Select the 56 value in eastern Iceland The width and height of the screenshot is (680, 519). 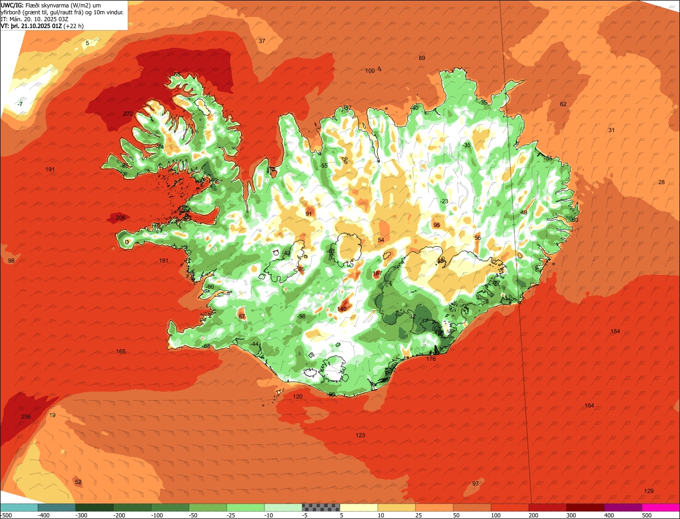[x=478, y=238]
